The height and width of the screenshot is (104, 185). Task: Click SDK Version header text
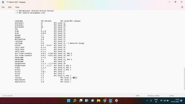pos(46,21)
